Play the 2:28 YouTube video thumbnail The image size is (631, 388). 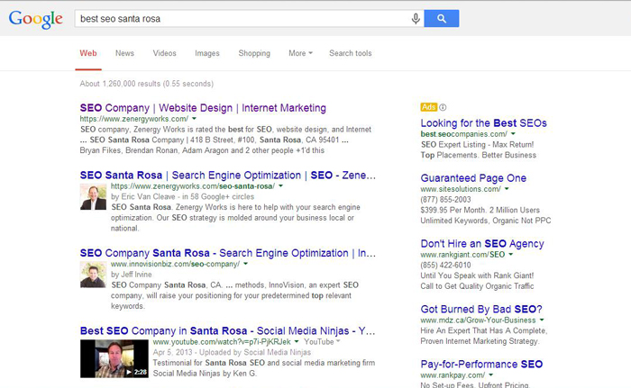tap(114, 358)
